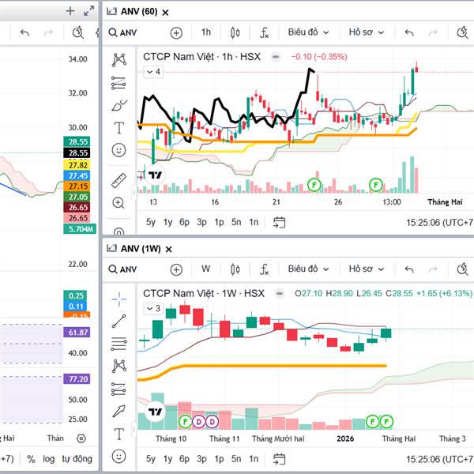474x474 pixels.
Task: Redo action in ANV (1W) toolbar
Action: click(x=433, y=269)
